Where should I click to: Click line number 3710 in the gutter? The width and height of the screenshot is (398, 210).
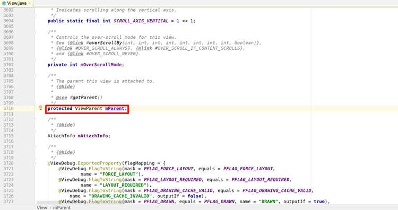(x=8, y=109)
